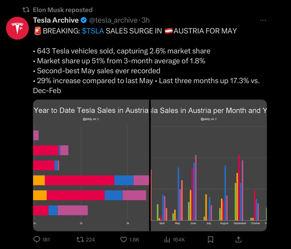Image resolution: width=291 pixels, height=249 pixels.
Task: Click the Tesla Archive display name
Action: click(x=56, y=20)
